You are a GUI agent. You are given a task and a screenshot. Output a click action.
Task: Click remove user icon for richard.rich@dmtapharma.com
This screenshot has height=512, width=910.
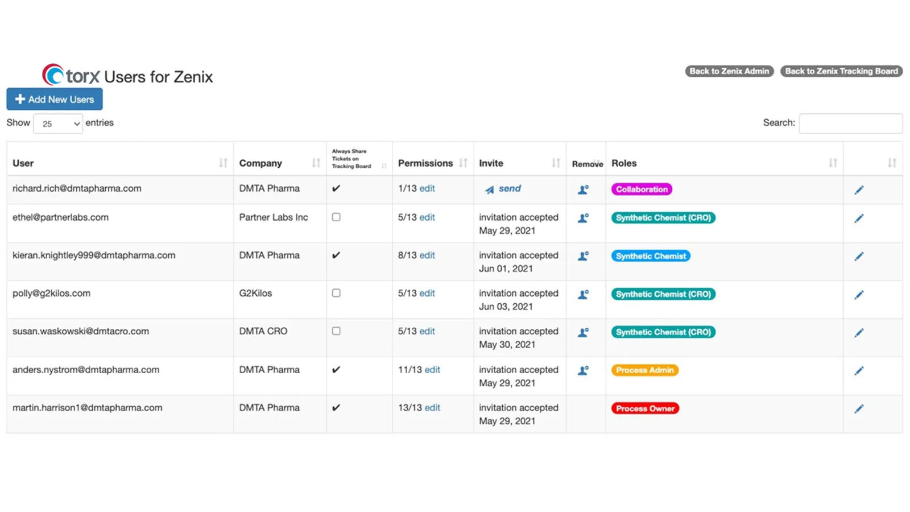pos(583,189)
